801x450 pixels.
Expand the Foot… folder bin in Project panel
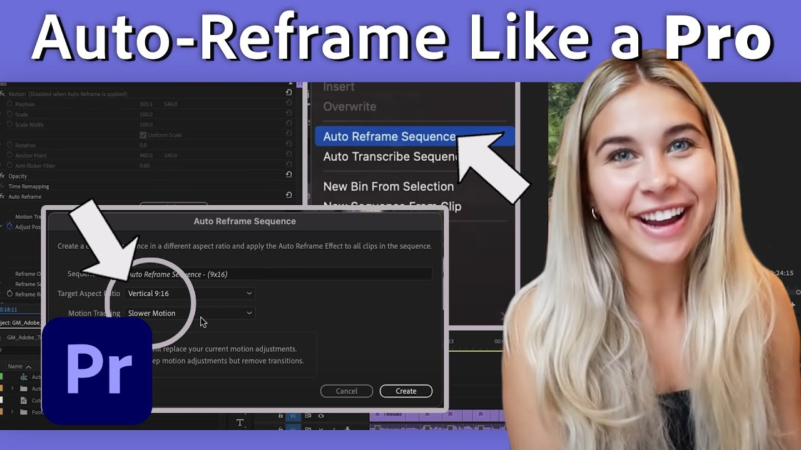coord(12,412)
